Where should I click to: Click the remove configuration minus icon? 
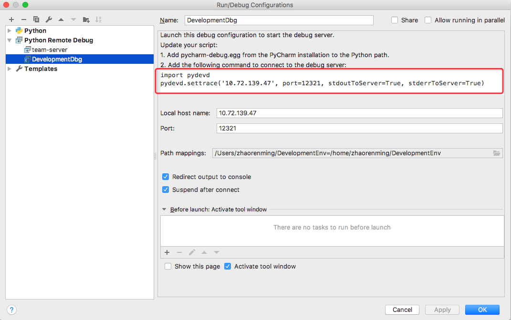click(24, 20)
